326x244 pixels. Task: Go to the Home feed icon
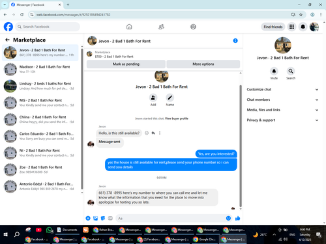tap(129, 27)
